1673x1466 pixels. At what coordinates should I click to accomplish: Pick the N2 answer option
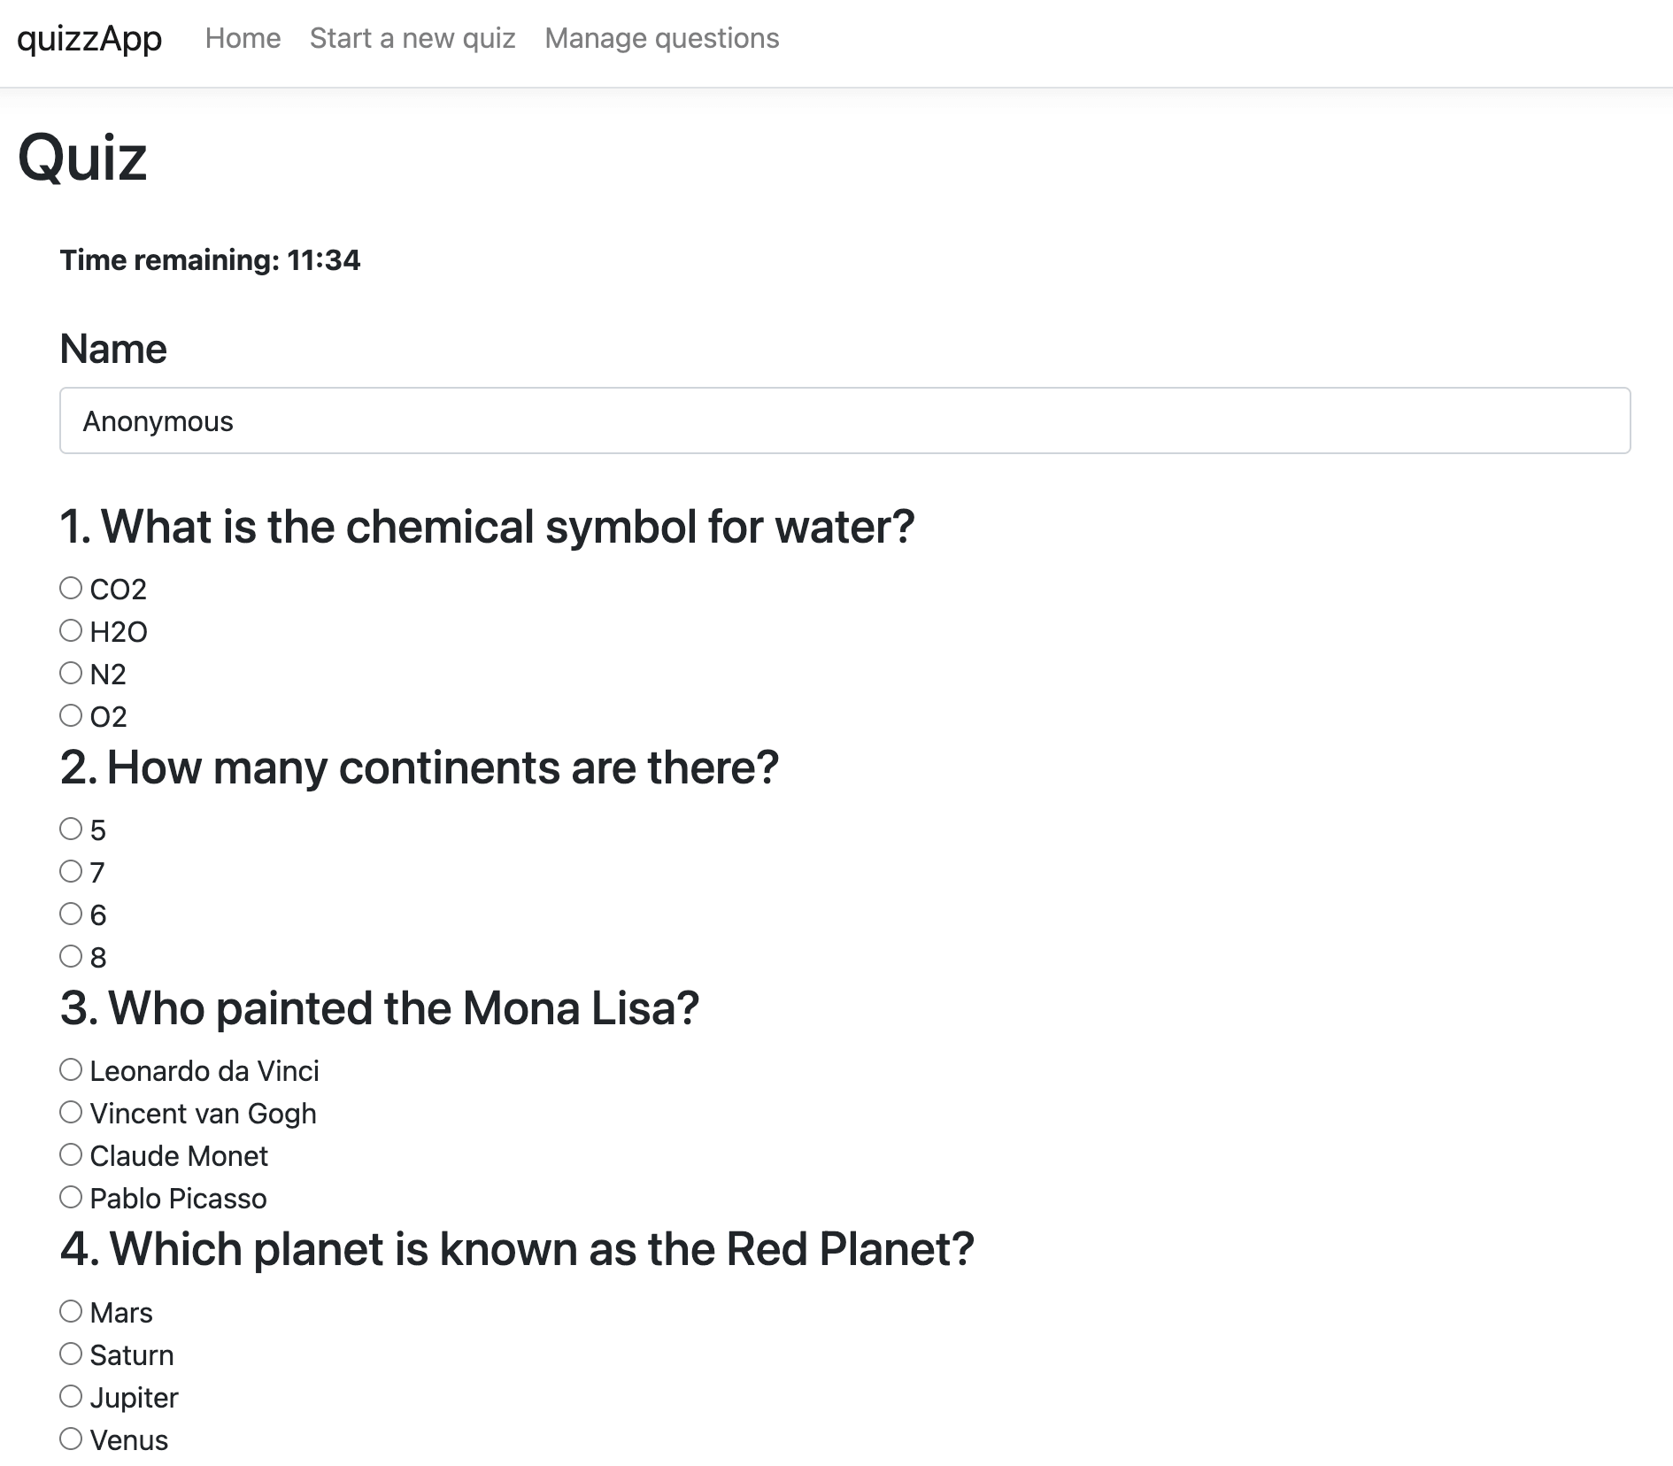[71, 673]
